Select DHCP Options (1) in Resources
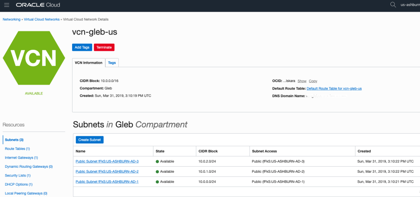 tap(19, 184)
